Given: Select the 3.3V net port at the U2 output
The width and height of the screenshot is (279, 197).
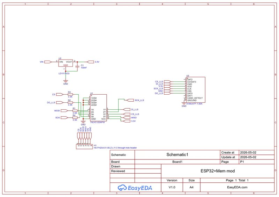Looking at the screenshot, I should pyautogui.click(x=90, y=62).
